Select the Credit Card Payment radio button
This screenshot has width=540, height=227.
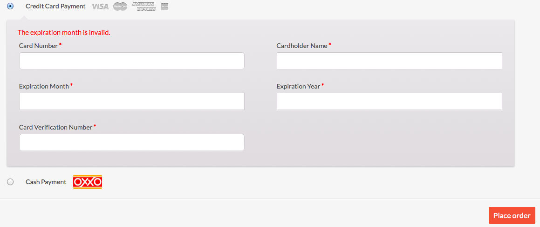tap(10, 6)
